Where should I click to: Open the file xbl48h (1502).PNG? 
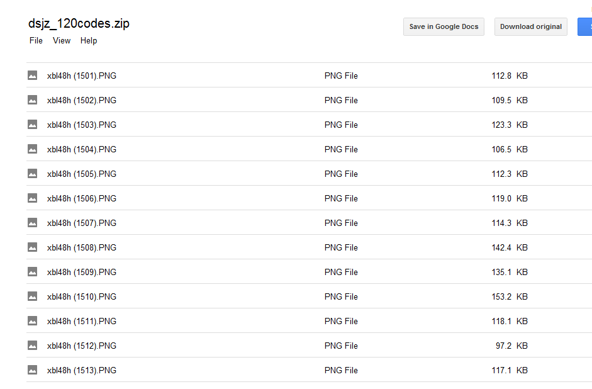click(82, 100)
